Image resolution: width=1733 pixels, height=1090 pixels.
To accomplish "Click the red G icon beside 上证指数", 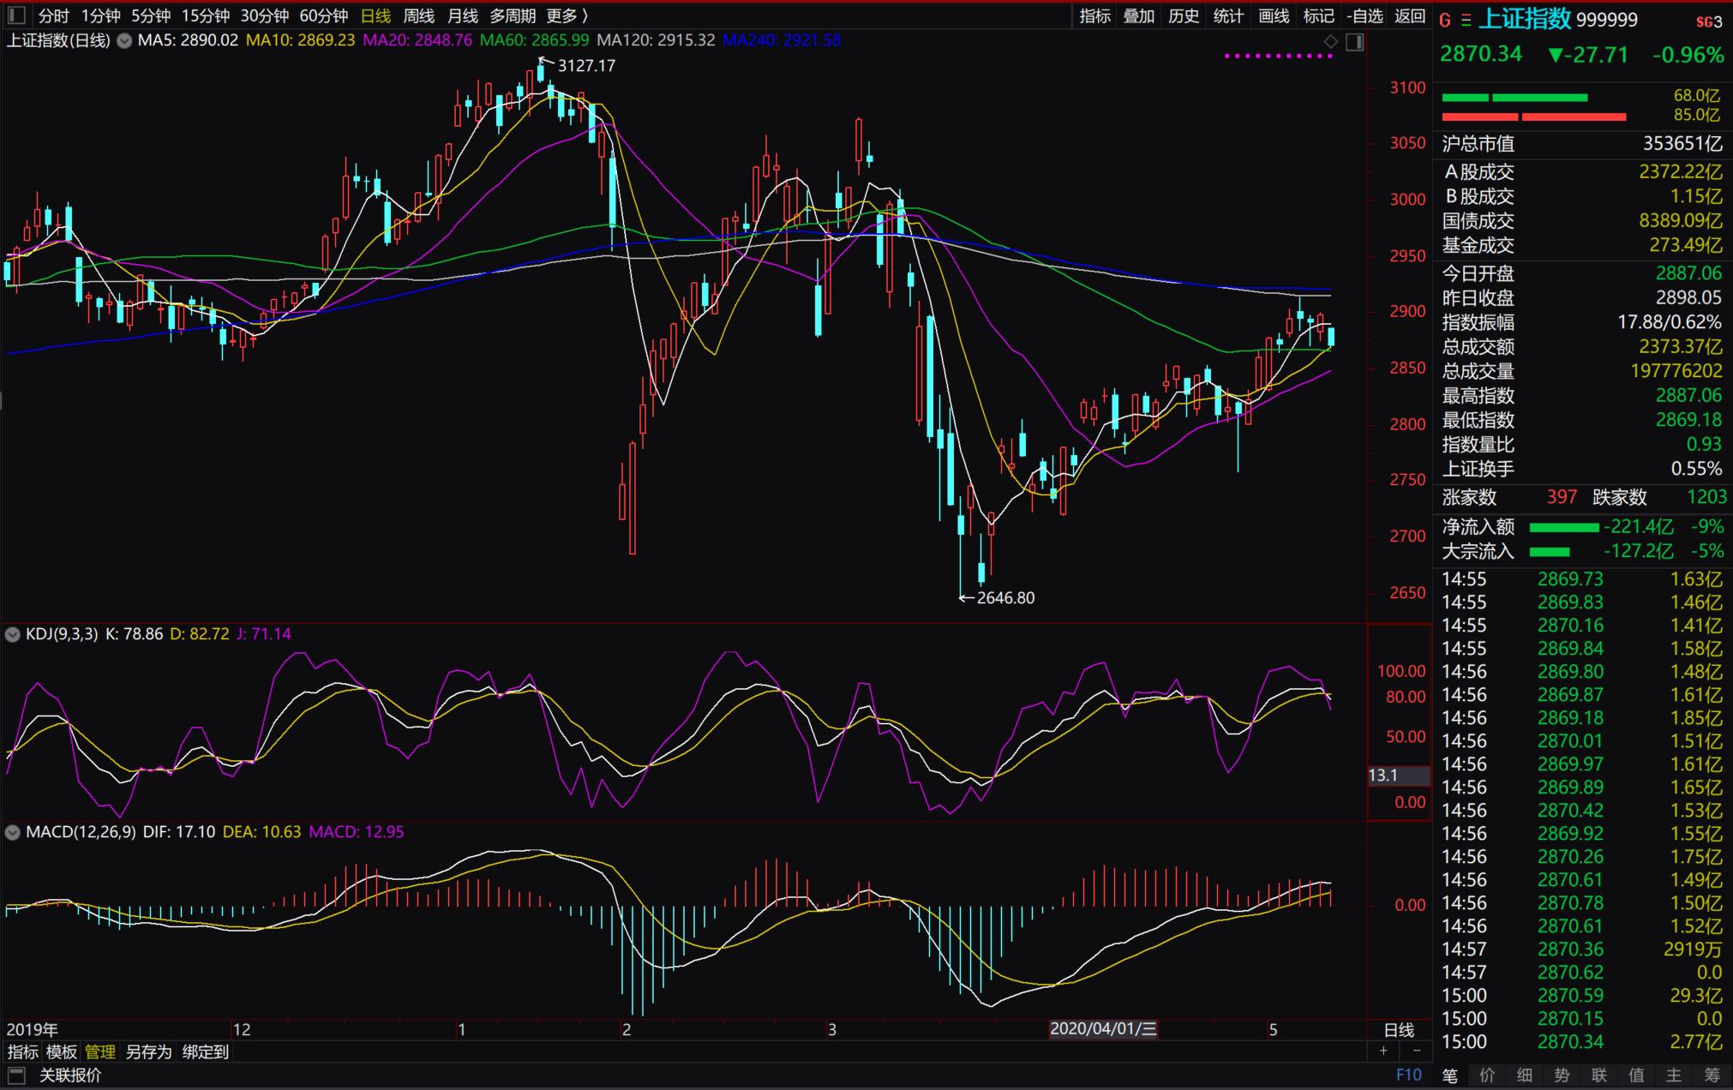I will [1445, 21].
